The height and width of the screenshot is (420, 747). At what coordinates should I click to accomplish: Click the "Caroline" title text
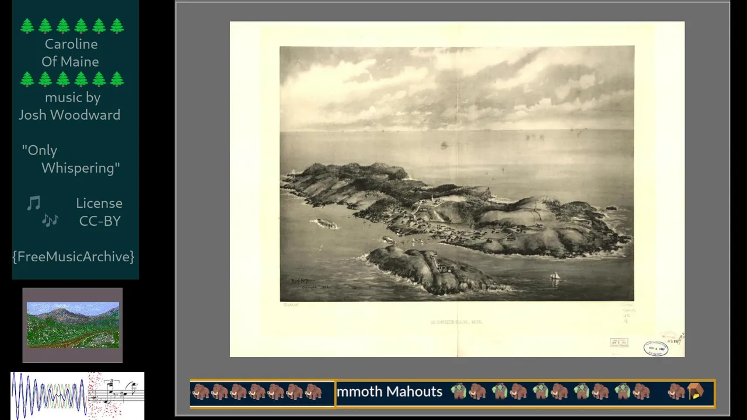tap(71, 44)
